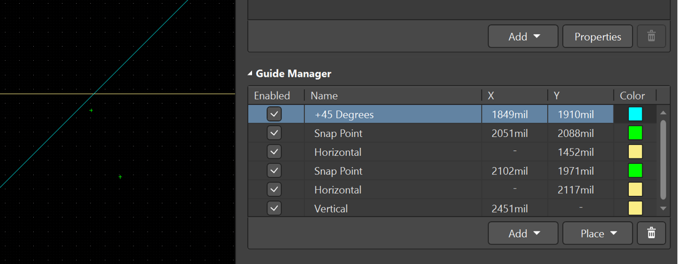Collapse the Guide Manager section
Image resolution: width=678 pixels, height=264 pixels.
pyautogui.click(x=251, y=74)
